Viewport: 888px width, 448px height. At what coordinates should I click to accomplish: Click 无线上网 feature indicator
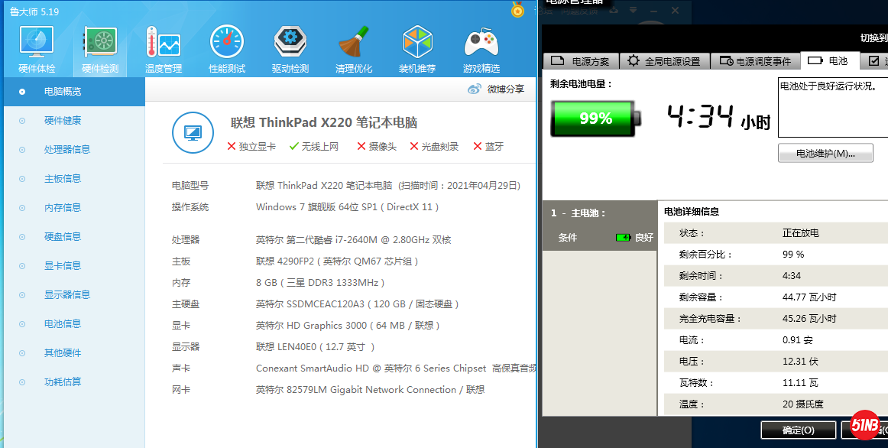[x=314, y=147]
